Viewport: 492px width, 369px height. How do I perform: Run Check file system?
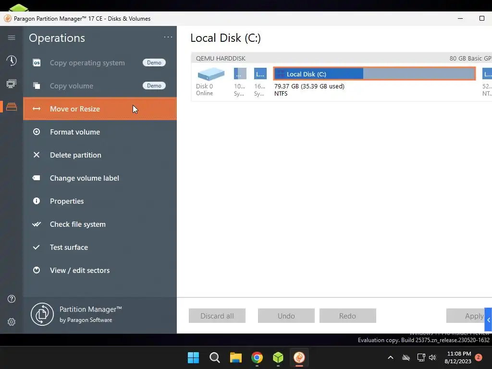[x=100, y=224]
